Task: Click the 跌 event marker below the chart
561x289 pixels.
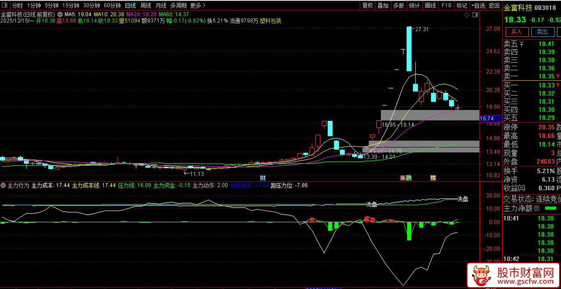Action: click(x=409, y=178)
